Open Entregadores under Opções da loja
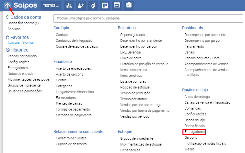The width and height of the screenshot is (245, 153). [x=194, y=132]
